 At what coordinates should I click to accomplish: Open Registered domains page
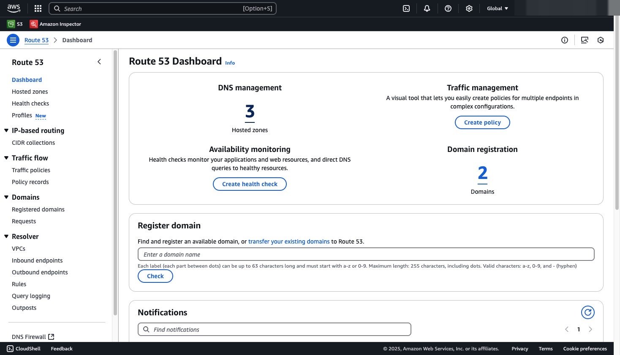pyautogui.click(x=38, y=209)
